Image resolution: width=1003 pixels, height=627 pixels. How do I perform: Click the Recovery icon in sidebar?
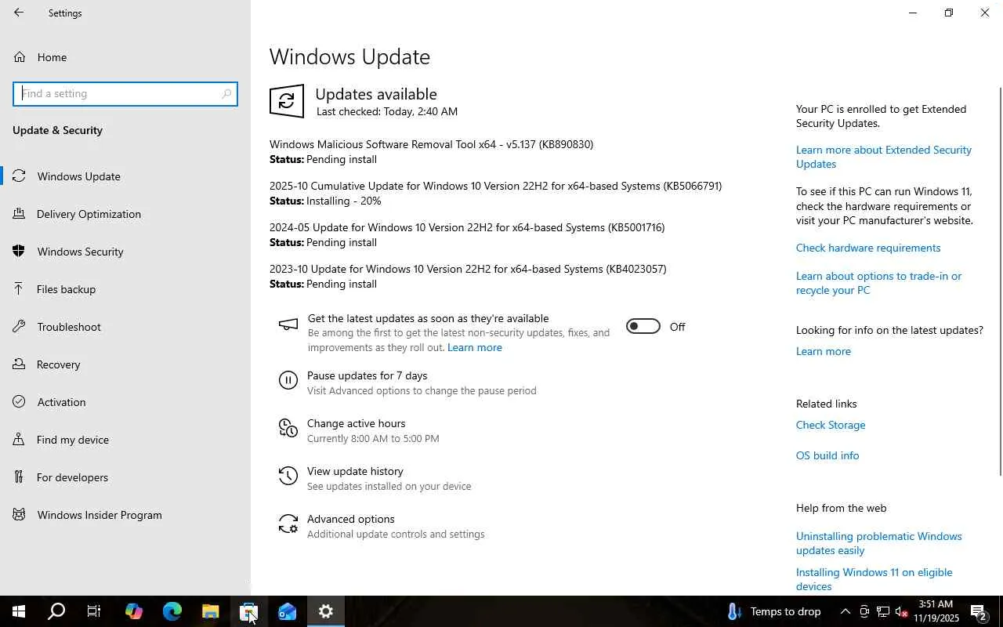coord(20,364)
